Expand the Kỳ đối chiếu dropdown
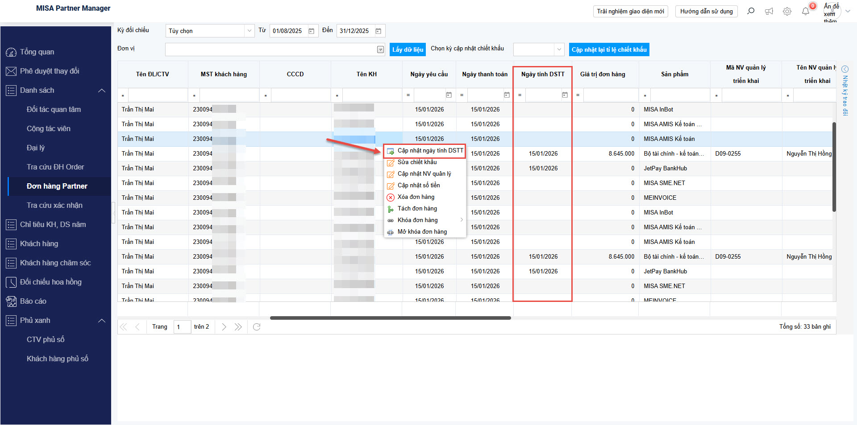 click(249, 31)
